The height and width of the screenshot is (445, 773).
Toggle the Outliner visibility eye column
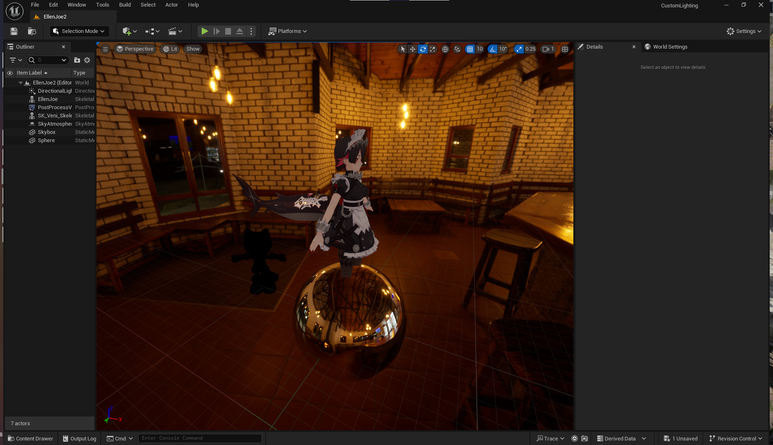tap(10, 73)
